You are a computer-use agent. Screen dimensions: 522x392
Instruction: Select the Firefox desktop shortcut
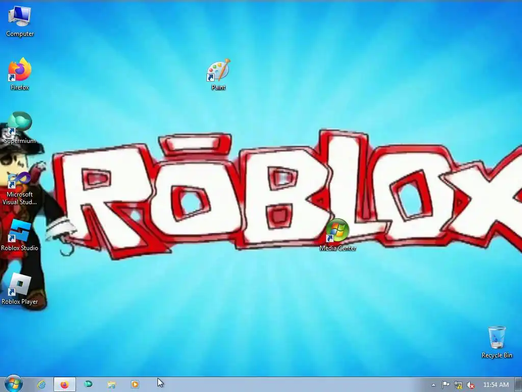[x=20, y=74]
